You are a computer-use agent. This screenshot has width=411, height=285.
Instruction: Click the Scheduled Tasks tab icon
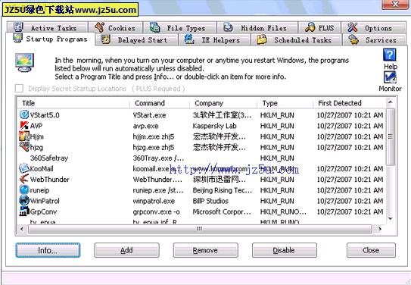(x=262, y=39)
